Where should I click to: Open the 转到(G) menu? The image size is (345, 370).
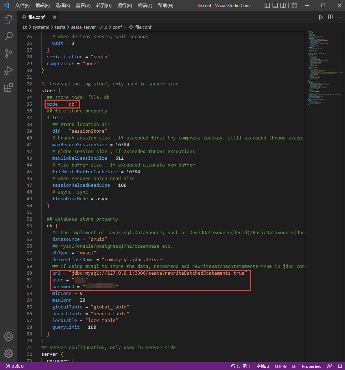(104, 5)
